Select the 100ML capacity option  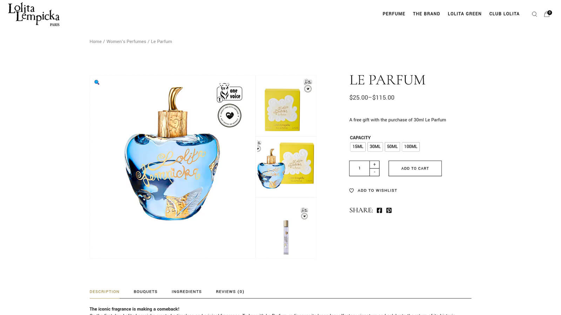411,147
